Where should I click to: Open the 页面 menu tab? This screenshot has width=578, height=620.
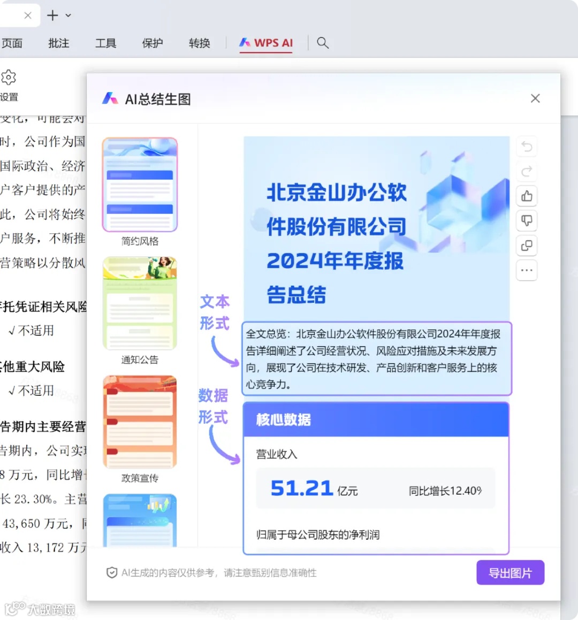12,43
